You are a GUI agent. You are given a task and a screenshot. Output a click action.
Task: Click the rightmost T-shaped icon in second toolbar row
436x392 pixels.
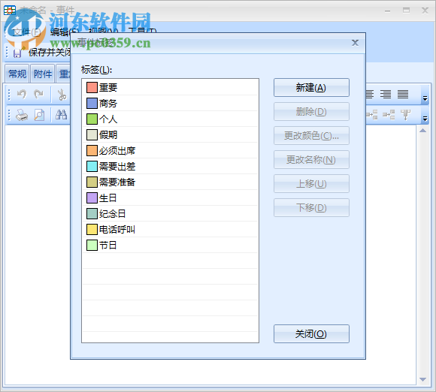point(405,114)
